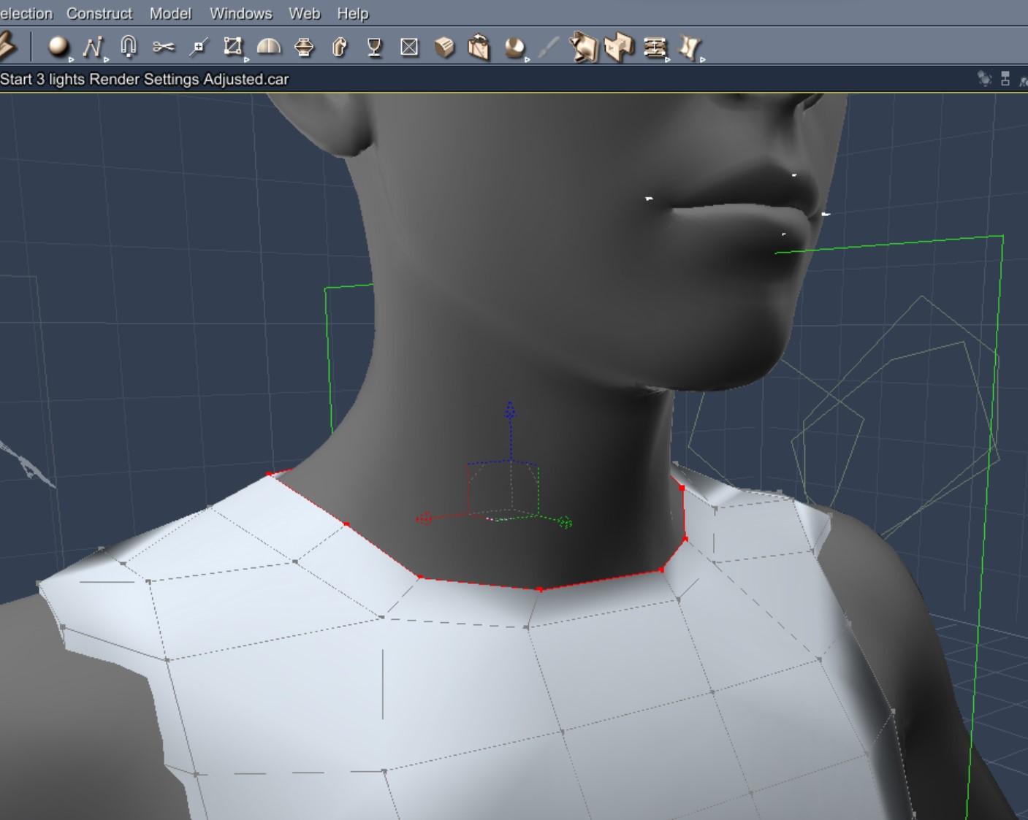Click the stacked bars align icon
Viewport: 1028px width, 820px height.
point(655,47)
